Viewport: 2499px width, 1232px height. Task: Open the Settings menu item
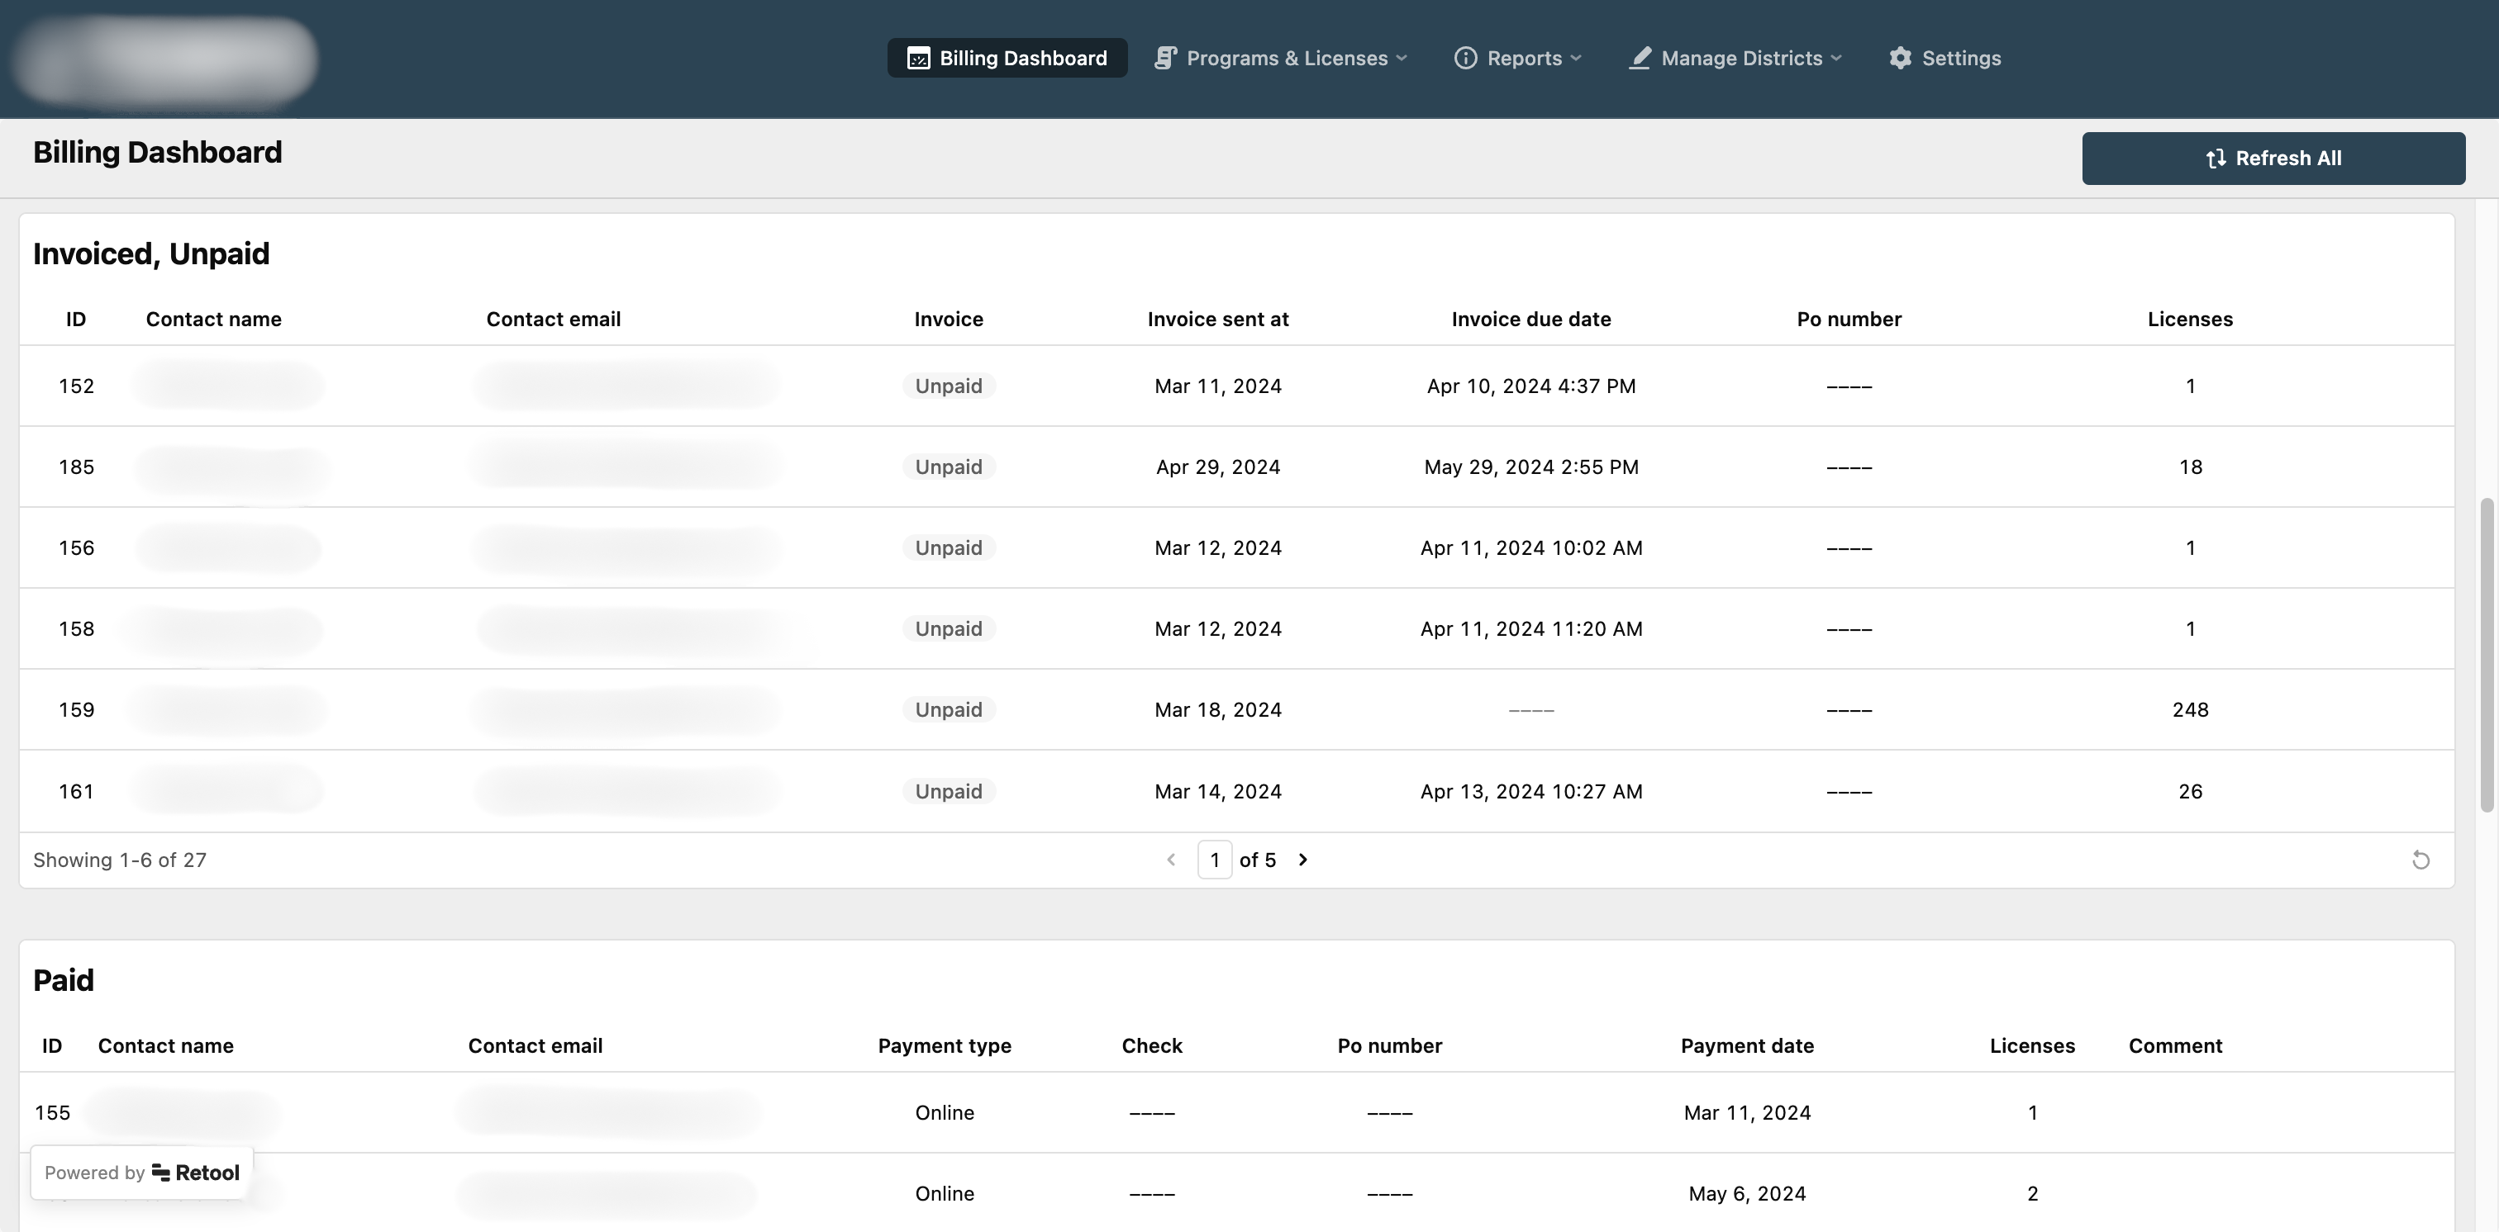(1945, 58)
